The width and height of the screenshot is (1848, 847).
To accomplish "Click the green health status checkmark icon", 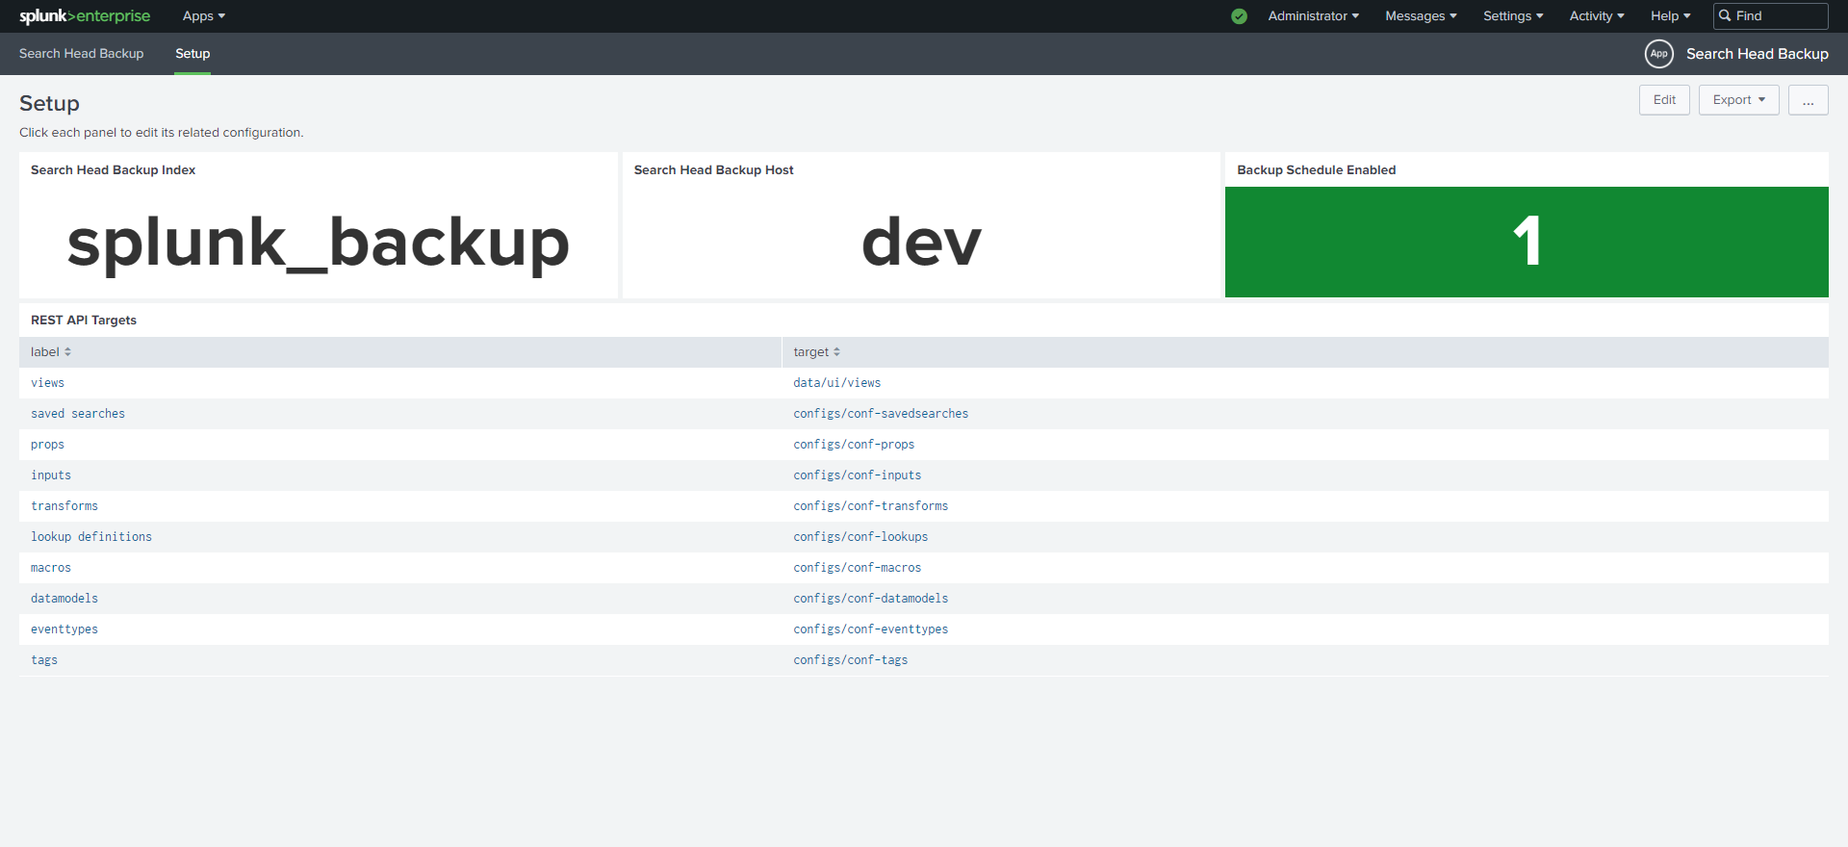I will [x=1239, y=16].
